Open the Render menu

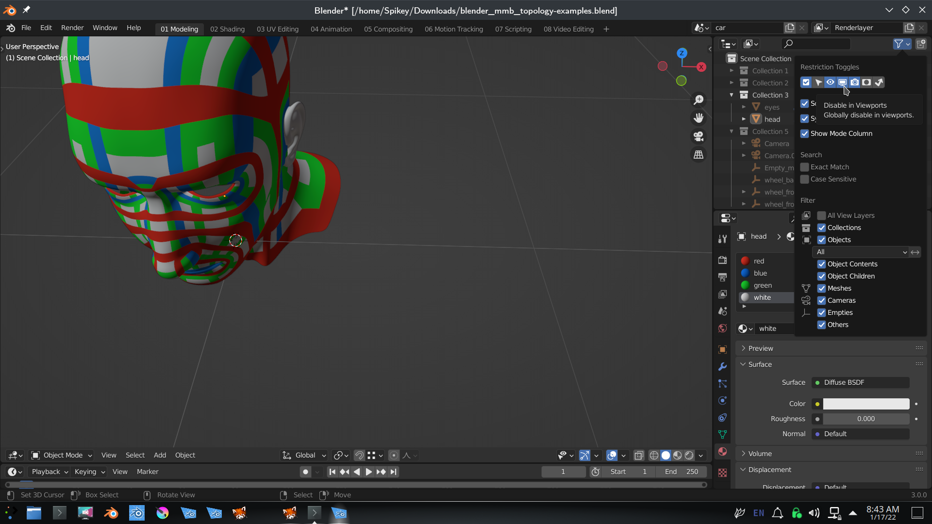72,28
